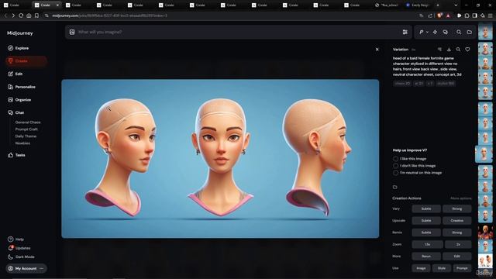Select 'I like this image' radio option
Screen dimensions: 496x279
click(x=395, y=159)
